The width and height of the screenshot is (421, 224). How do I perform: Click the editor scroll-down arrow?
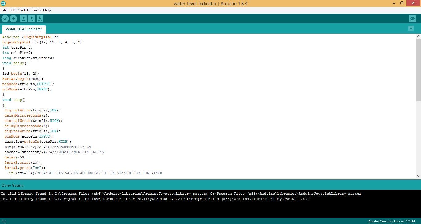click(418, 176)
